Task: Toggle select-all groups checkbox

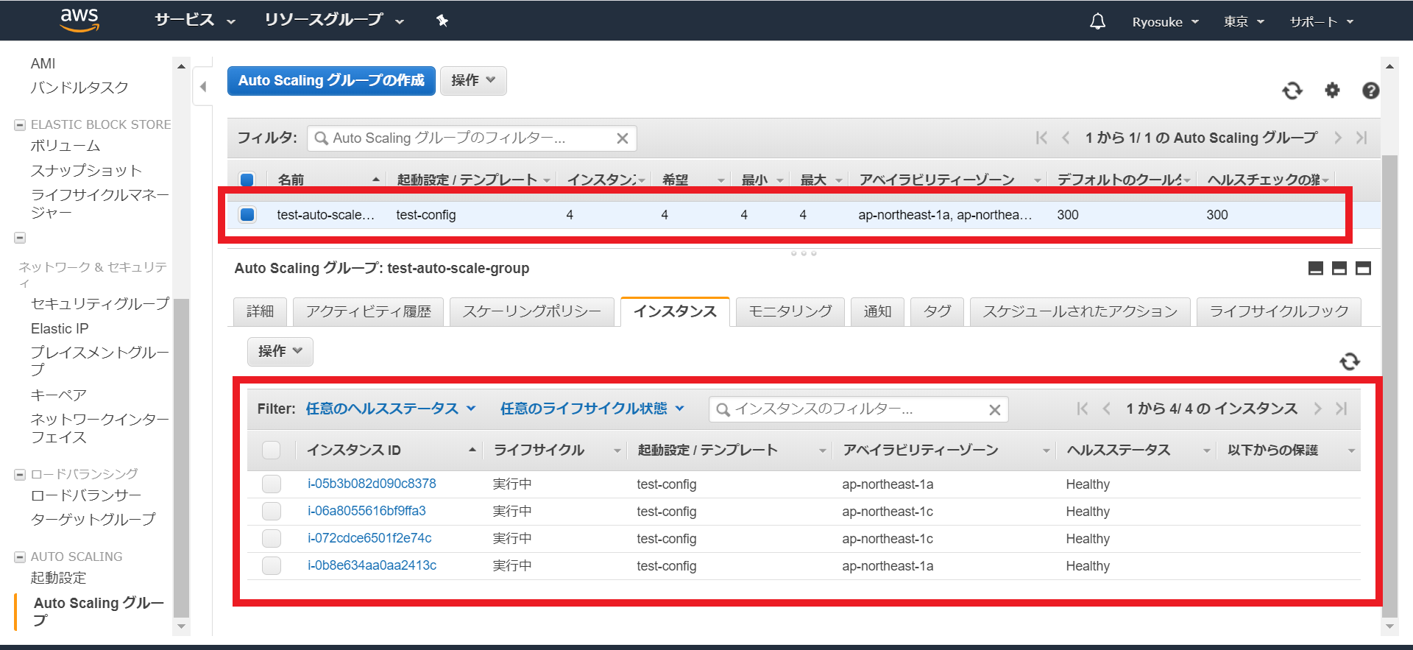Action: pyautogui.click(x=247, y=180)
